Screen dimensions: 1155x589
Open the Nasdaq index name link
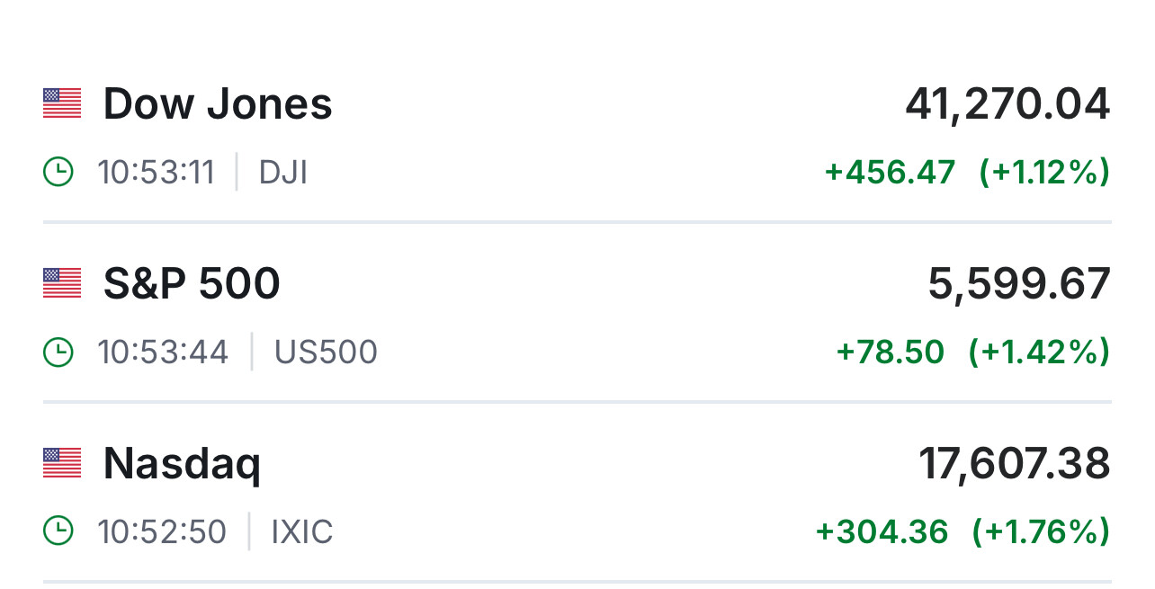coord(182,464)
